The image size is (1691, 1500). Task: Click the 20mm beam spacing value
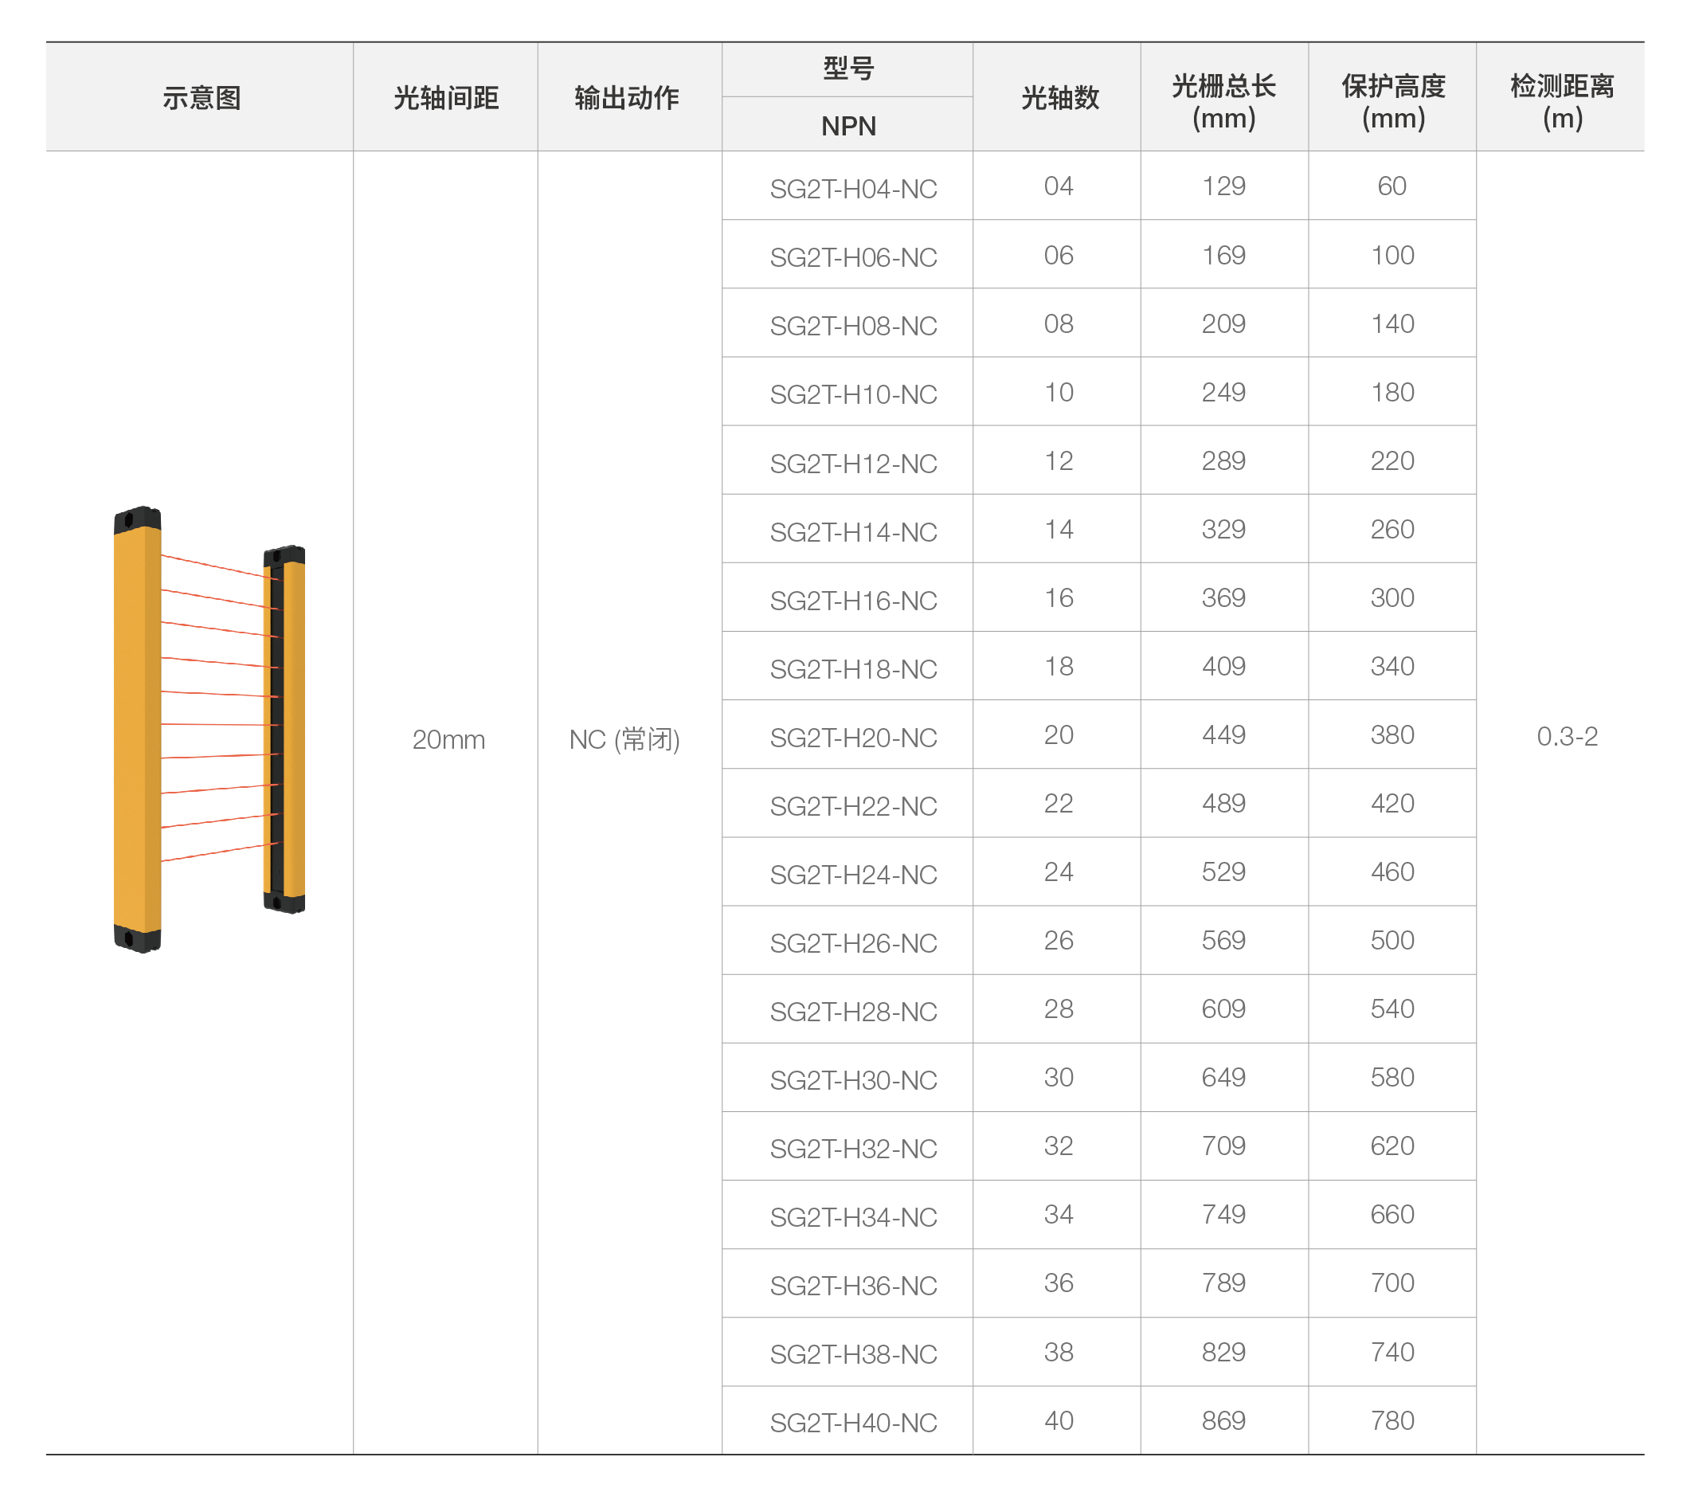coord(448,738)
